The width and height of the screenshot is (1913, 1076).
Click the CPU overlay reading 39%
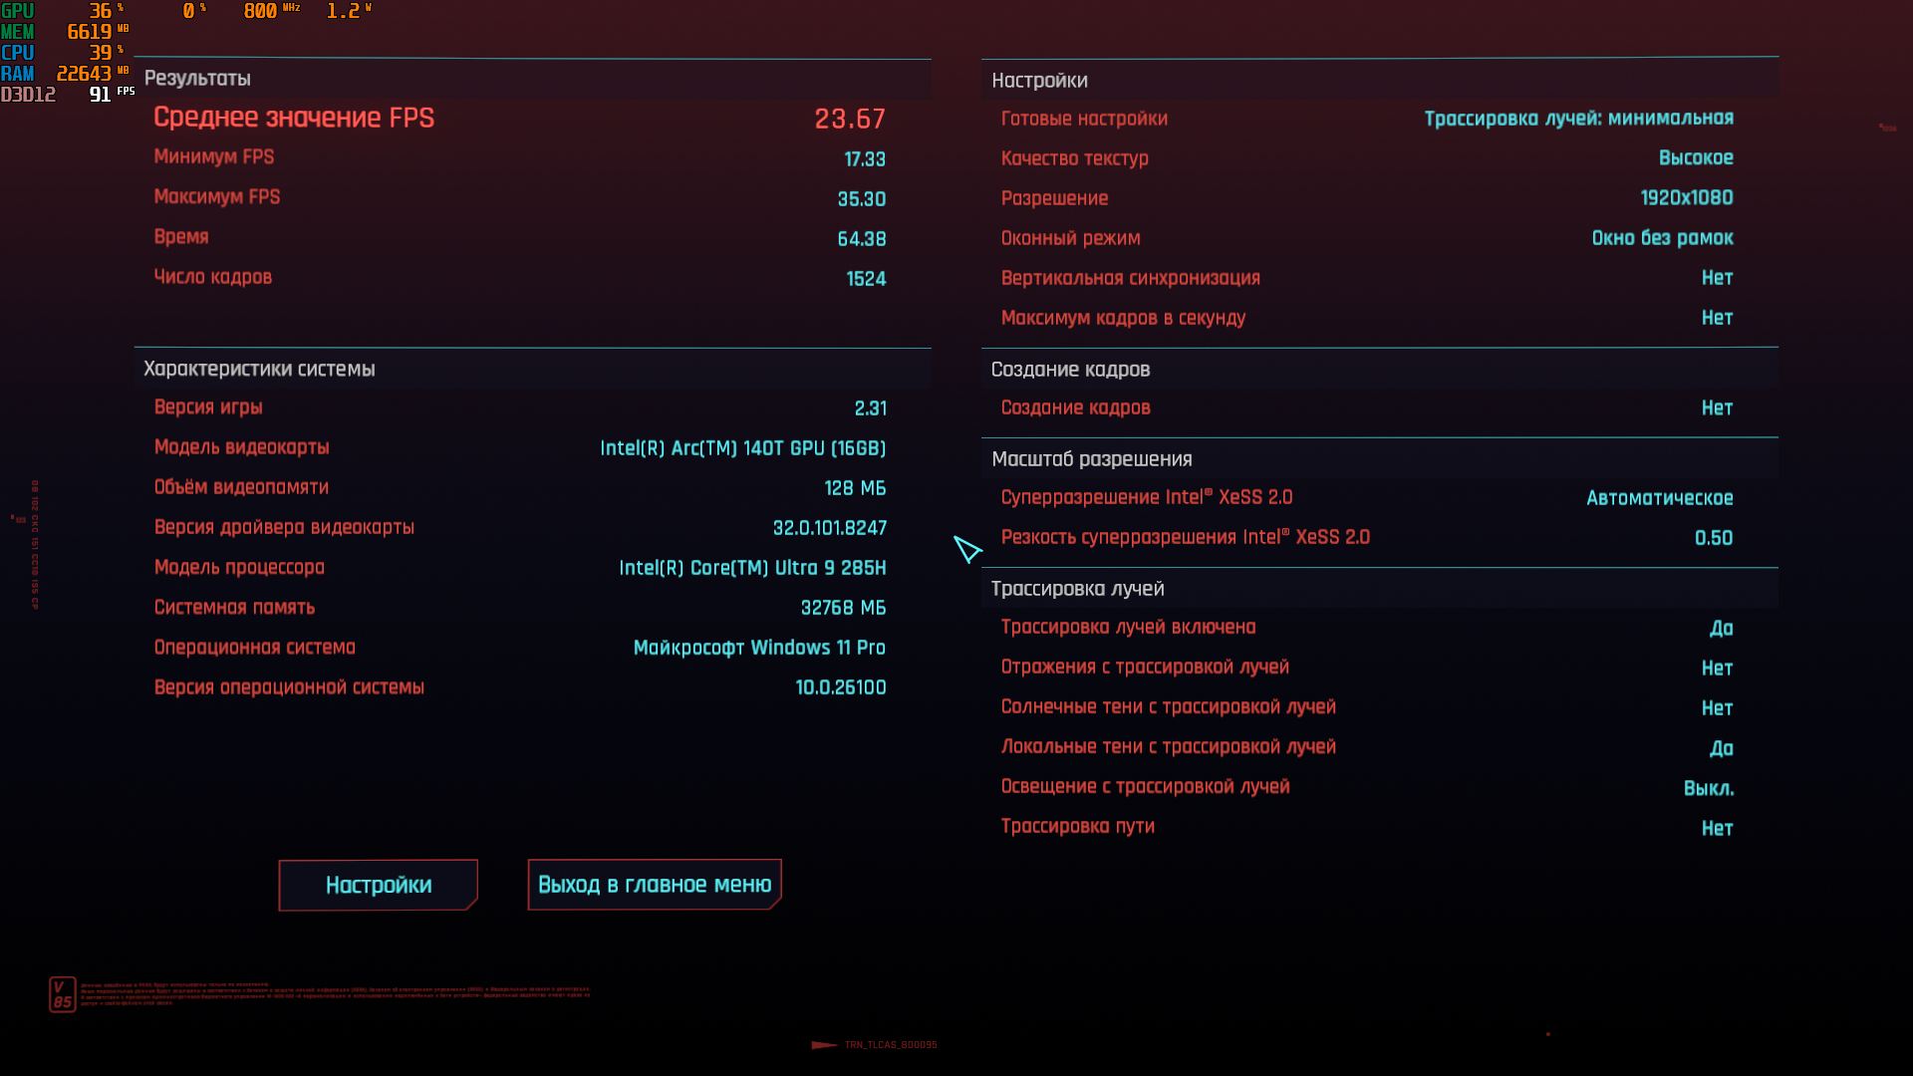[106, 53]
